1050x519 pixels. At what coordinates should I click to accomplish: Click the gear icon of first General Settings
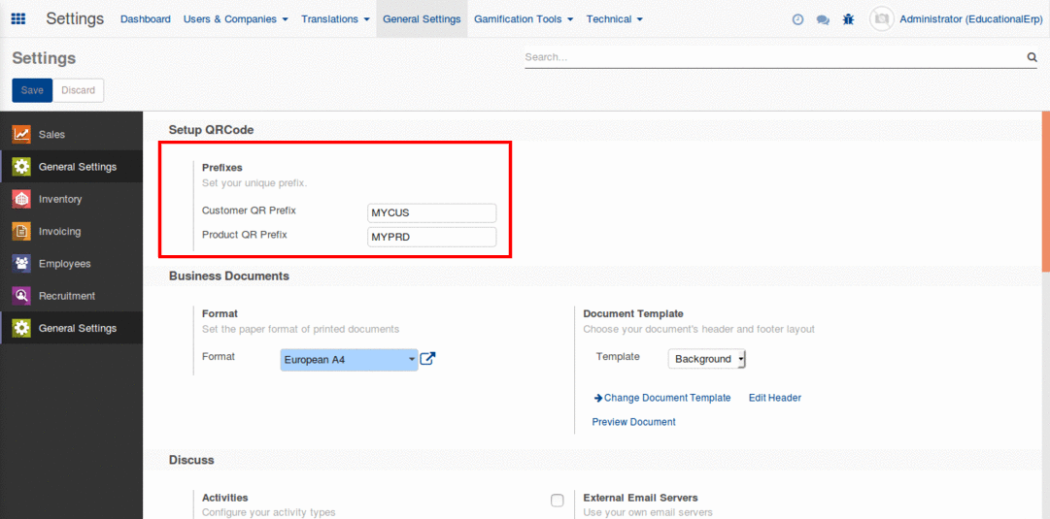coord(22,167)
